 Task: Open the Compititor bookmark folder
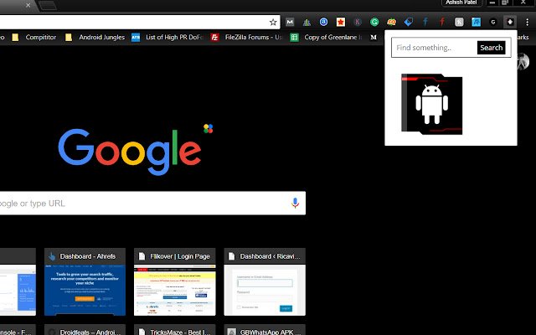[x=34, y=37]
